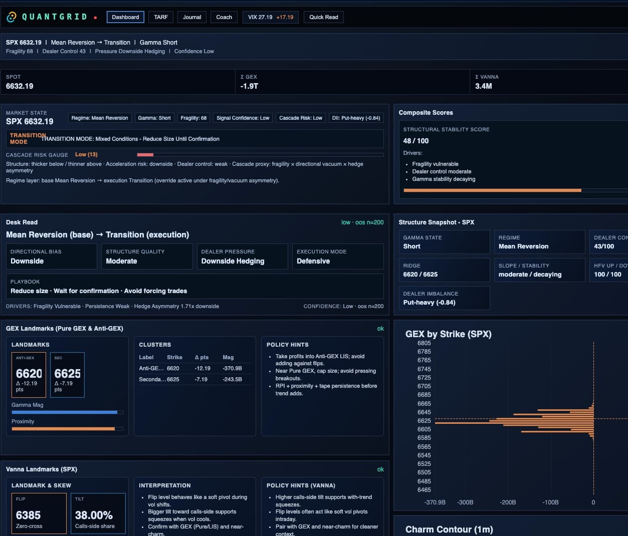Toggle the Regime: Mean Reversion chip

pyautogui.click(x=99, y=118)
